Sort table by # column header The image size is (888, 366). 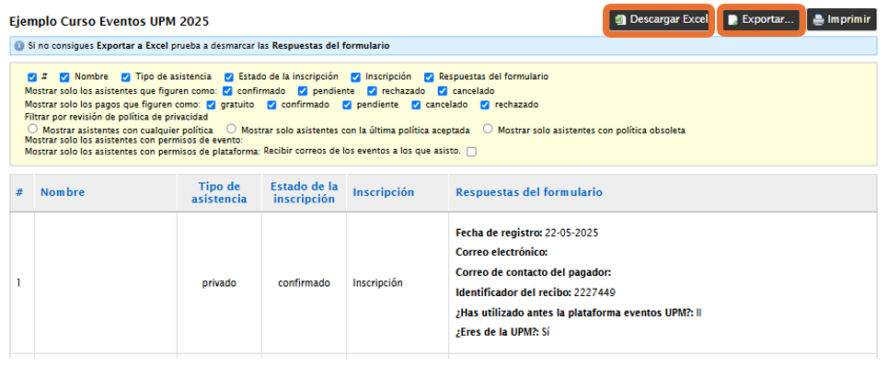tap(19, 192)
